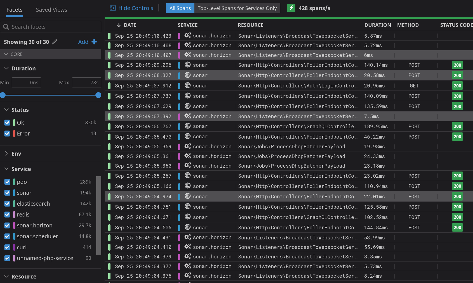Click the pencil edit icon beside Showing 30 of 30

coord(55,42)
